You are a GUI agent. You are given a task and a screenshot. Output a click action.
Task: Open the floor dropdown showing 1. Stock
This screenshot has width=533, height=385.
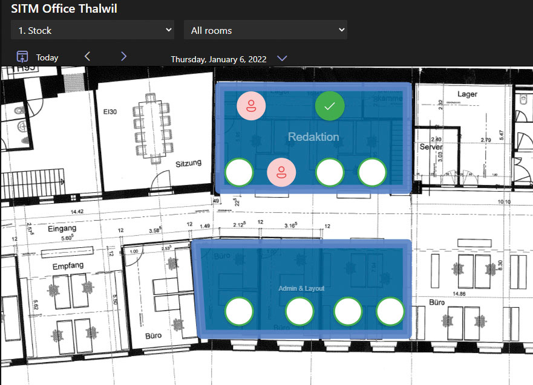pos(93,30)
